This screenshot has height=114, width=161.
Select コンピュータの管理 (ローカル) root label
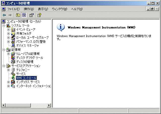tap(24, 21)
